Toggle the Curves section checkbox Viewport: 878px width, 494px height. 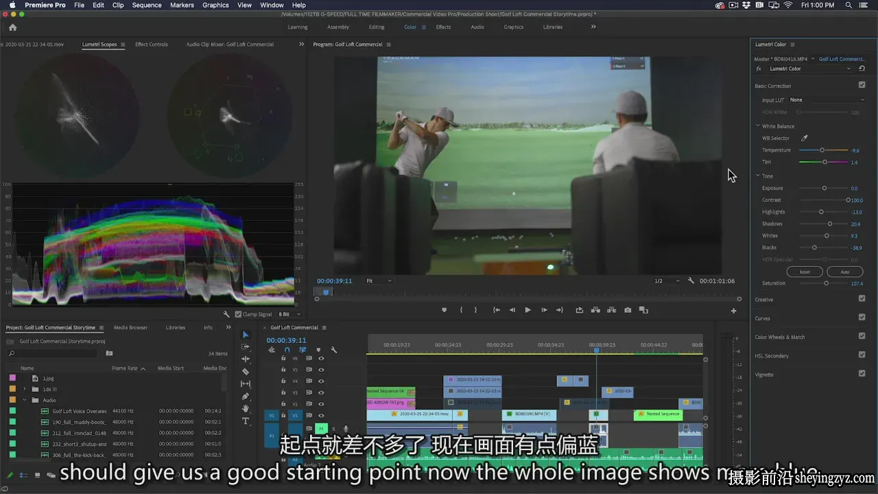click(862, 317)
